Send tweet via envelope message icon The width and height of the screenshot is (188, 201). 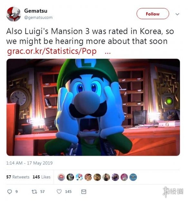[x=84, y=192]
